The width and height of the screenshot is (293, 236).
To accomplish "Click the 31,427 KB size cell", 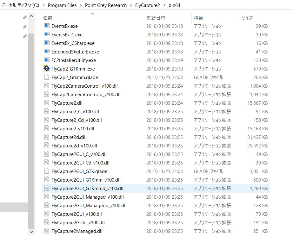I will tap(257, 137).
